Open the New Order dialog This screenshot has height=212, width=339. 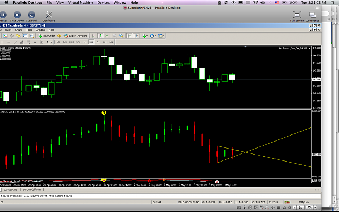(x=47, y=36)
